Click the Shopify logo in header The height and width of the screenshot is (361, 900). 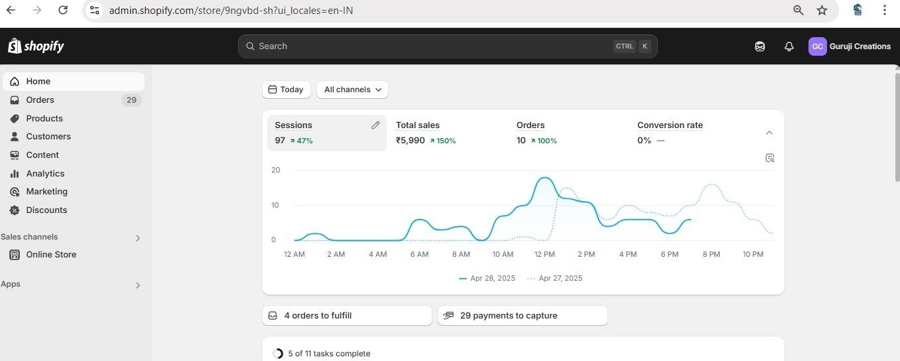[36, 46]
